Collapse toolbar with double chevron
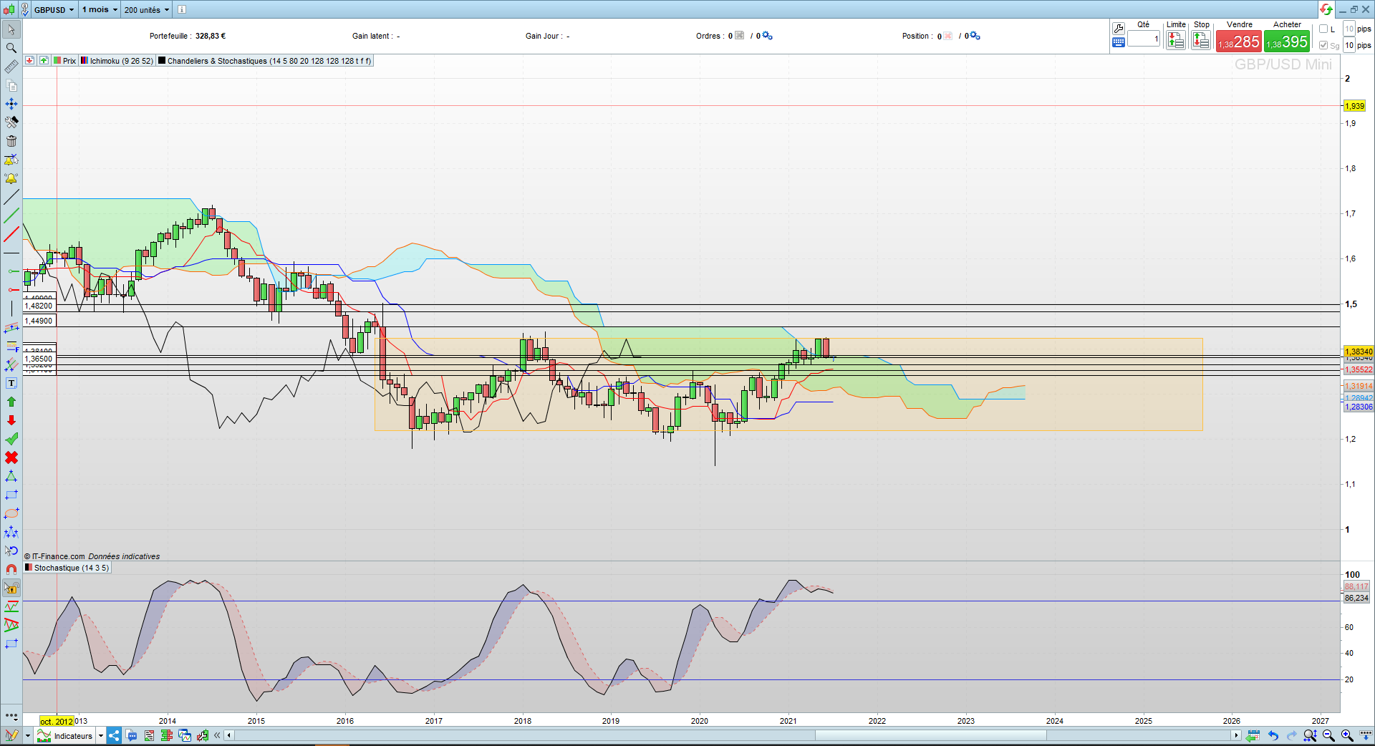This screenshot has height=746, width=1375. pos(217,735)
